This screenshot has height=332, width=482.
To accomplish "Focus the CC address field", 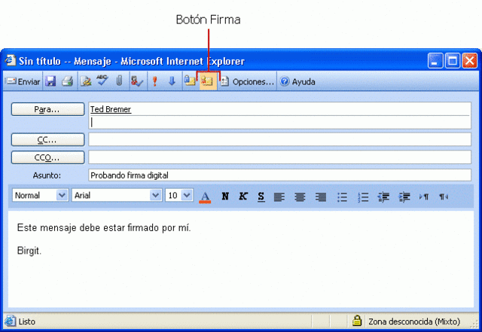I will pyautogui.click(x=279, y=139).
